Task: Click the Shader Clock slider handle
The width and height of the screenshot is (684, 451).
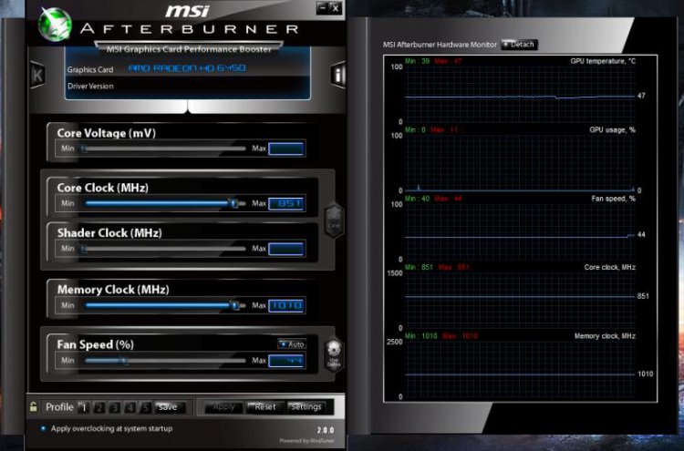Action: (84, 249)
